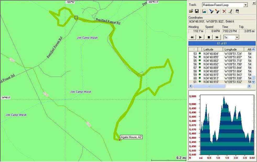Click the -109°52' longitude grid label
This screenshot has width=257, height=162.
point(70,2)
